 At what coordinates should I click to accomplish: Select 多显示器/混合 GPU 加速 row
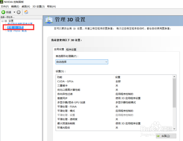coord(114,102)
